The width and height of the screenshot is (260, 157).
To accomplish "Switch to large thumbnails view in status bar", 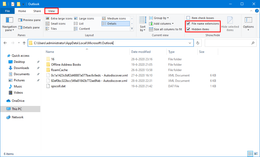I will point(256,154).
